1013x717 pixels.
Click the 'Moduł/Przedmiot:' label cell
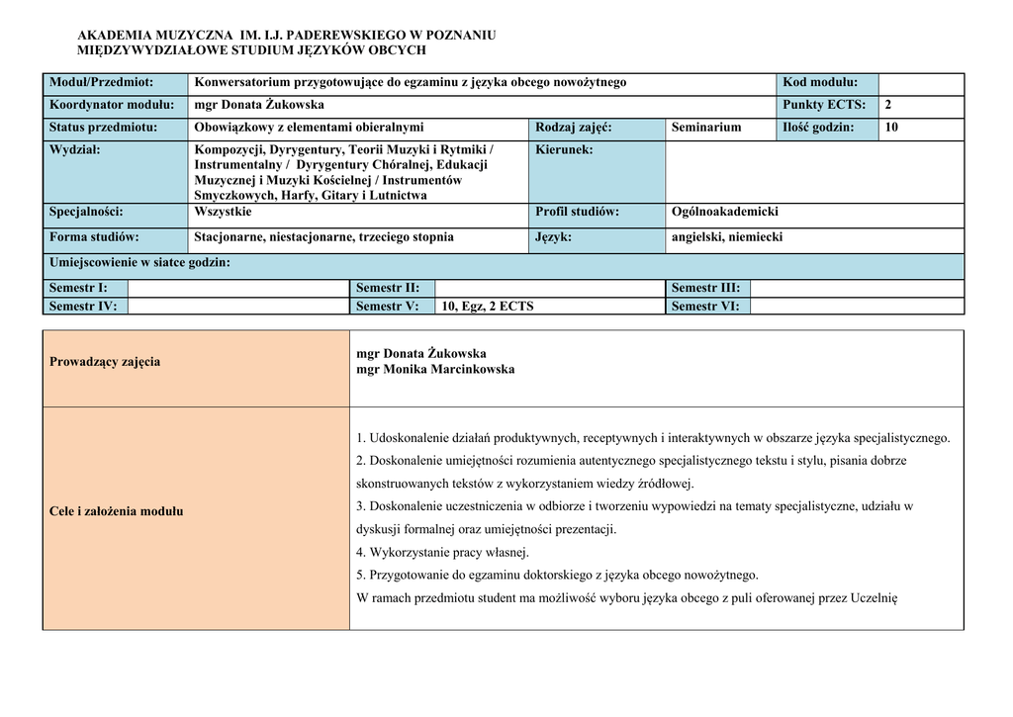coord(115,83)
